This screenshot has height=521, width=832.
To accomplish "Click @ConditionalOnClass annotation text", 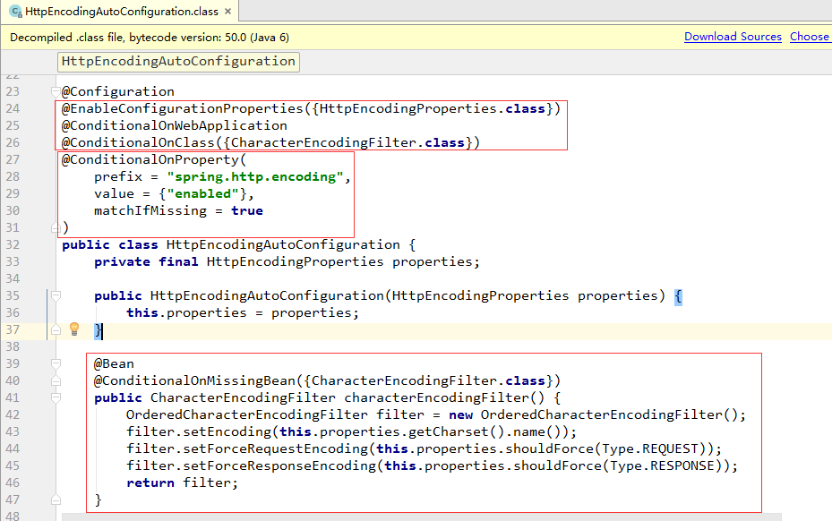I will 138,142.
